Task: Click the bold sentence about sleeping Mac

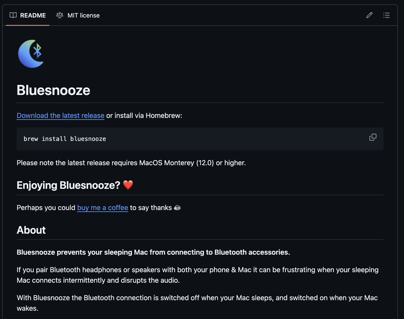Action: (154, 252)
